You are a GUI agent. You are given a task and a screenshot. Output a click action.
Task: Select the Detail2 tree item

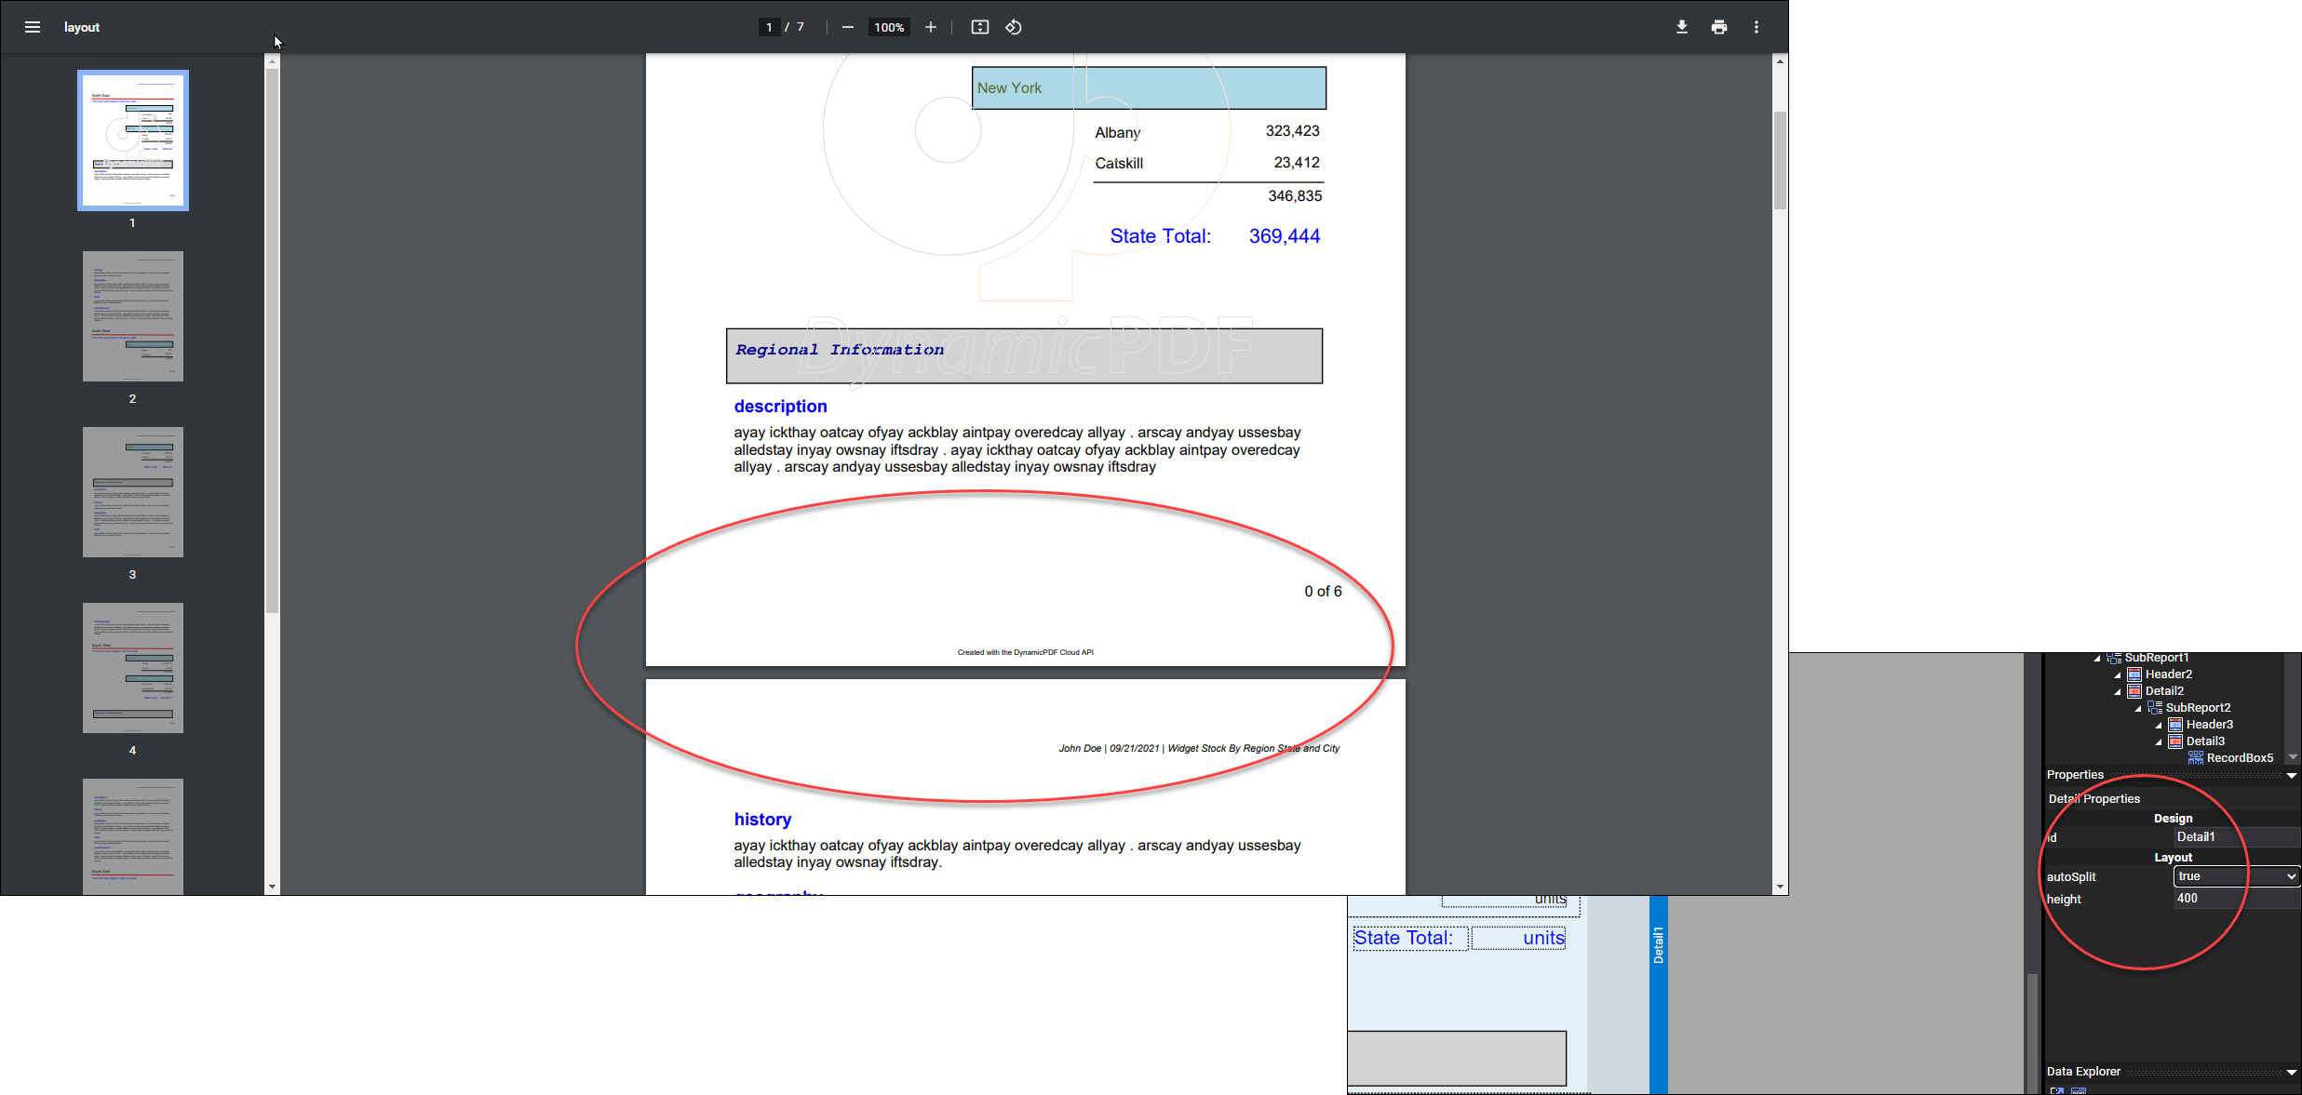click(x=2164, y=691)
